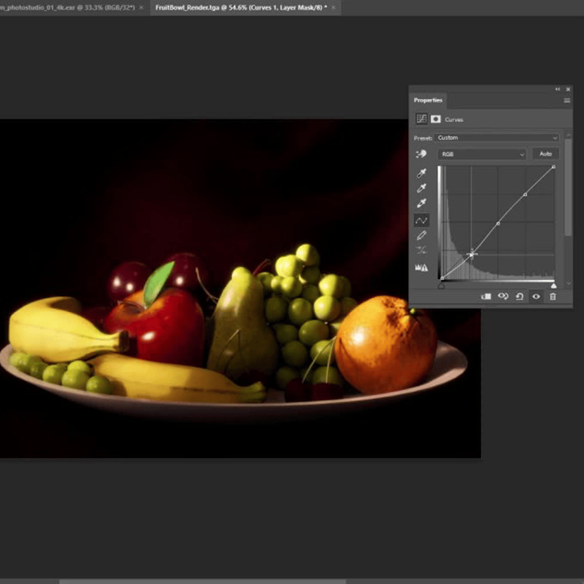This screenshot has height=584, width=584.
Task: Activate the on-image targeted adjustment tool
Action: (421, 154)
